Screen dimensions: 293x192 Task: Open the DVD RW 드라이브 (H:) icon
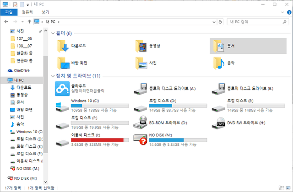219,123
